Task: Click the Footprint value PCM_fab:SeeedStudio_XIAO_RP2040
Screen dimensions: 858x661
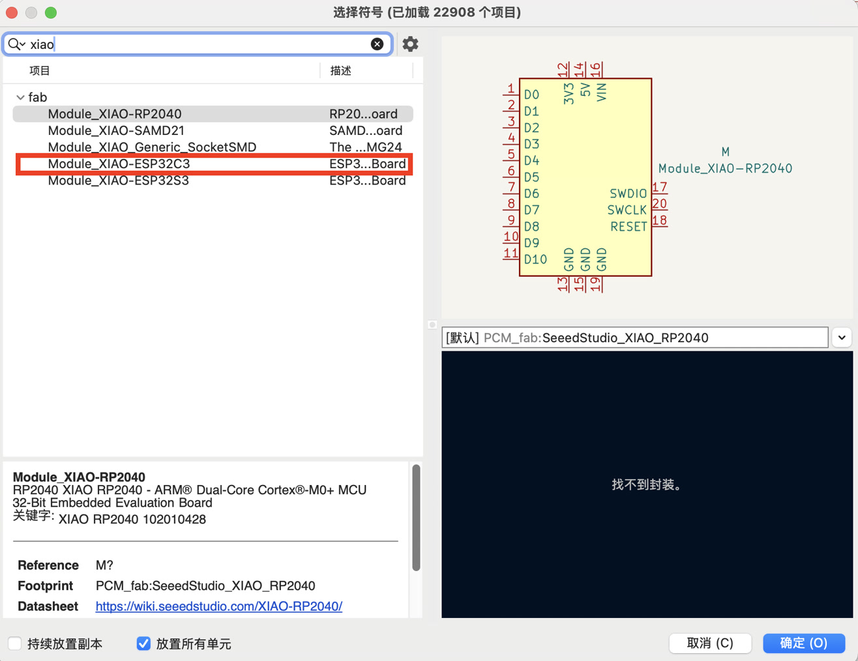Action: [205, 585]
